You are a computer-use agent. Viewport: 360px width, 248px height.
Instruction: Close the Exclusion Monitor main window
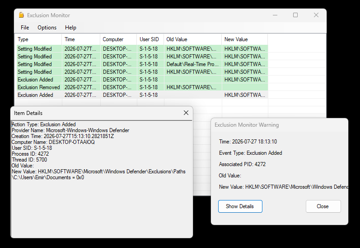click(x=316, y=15)
